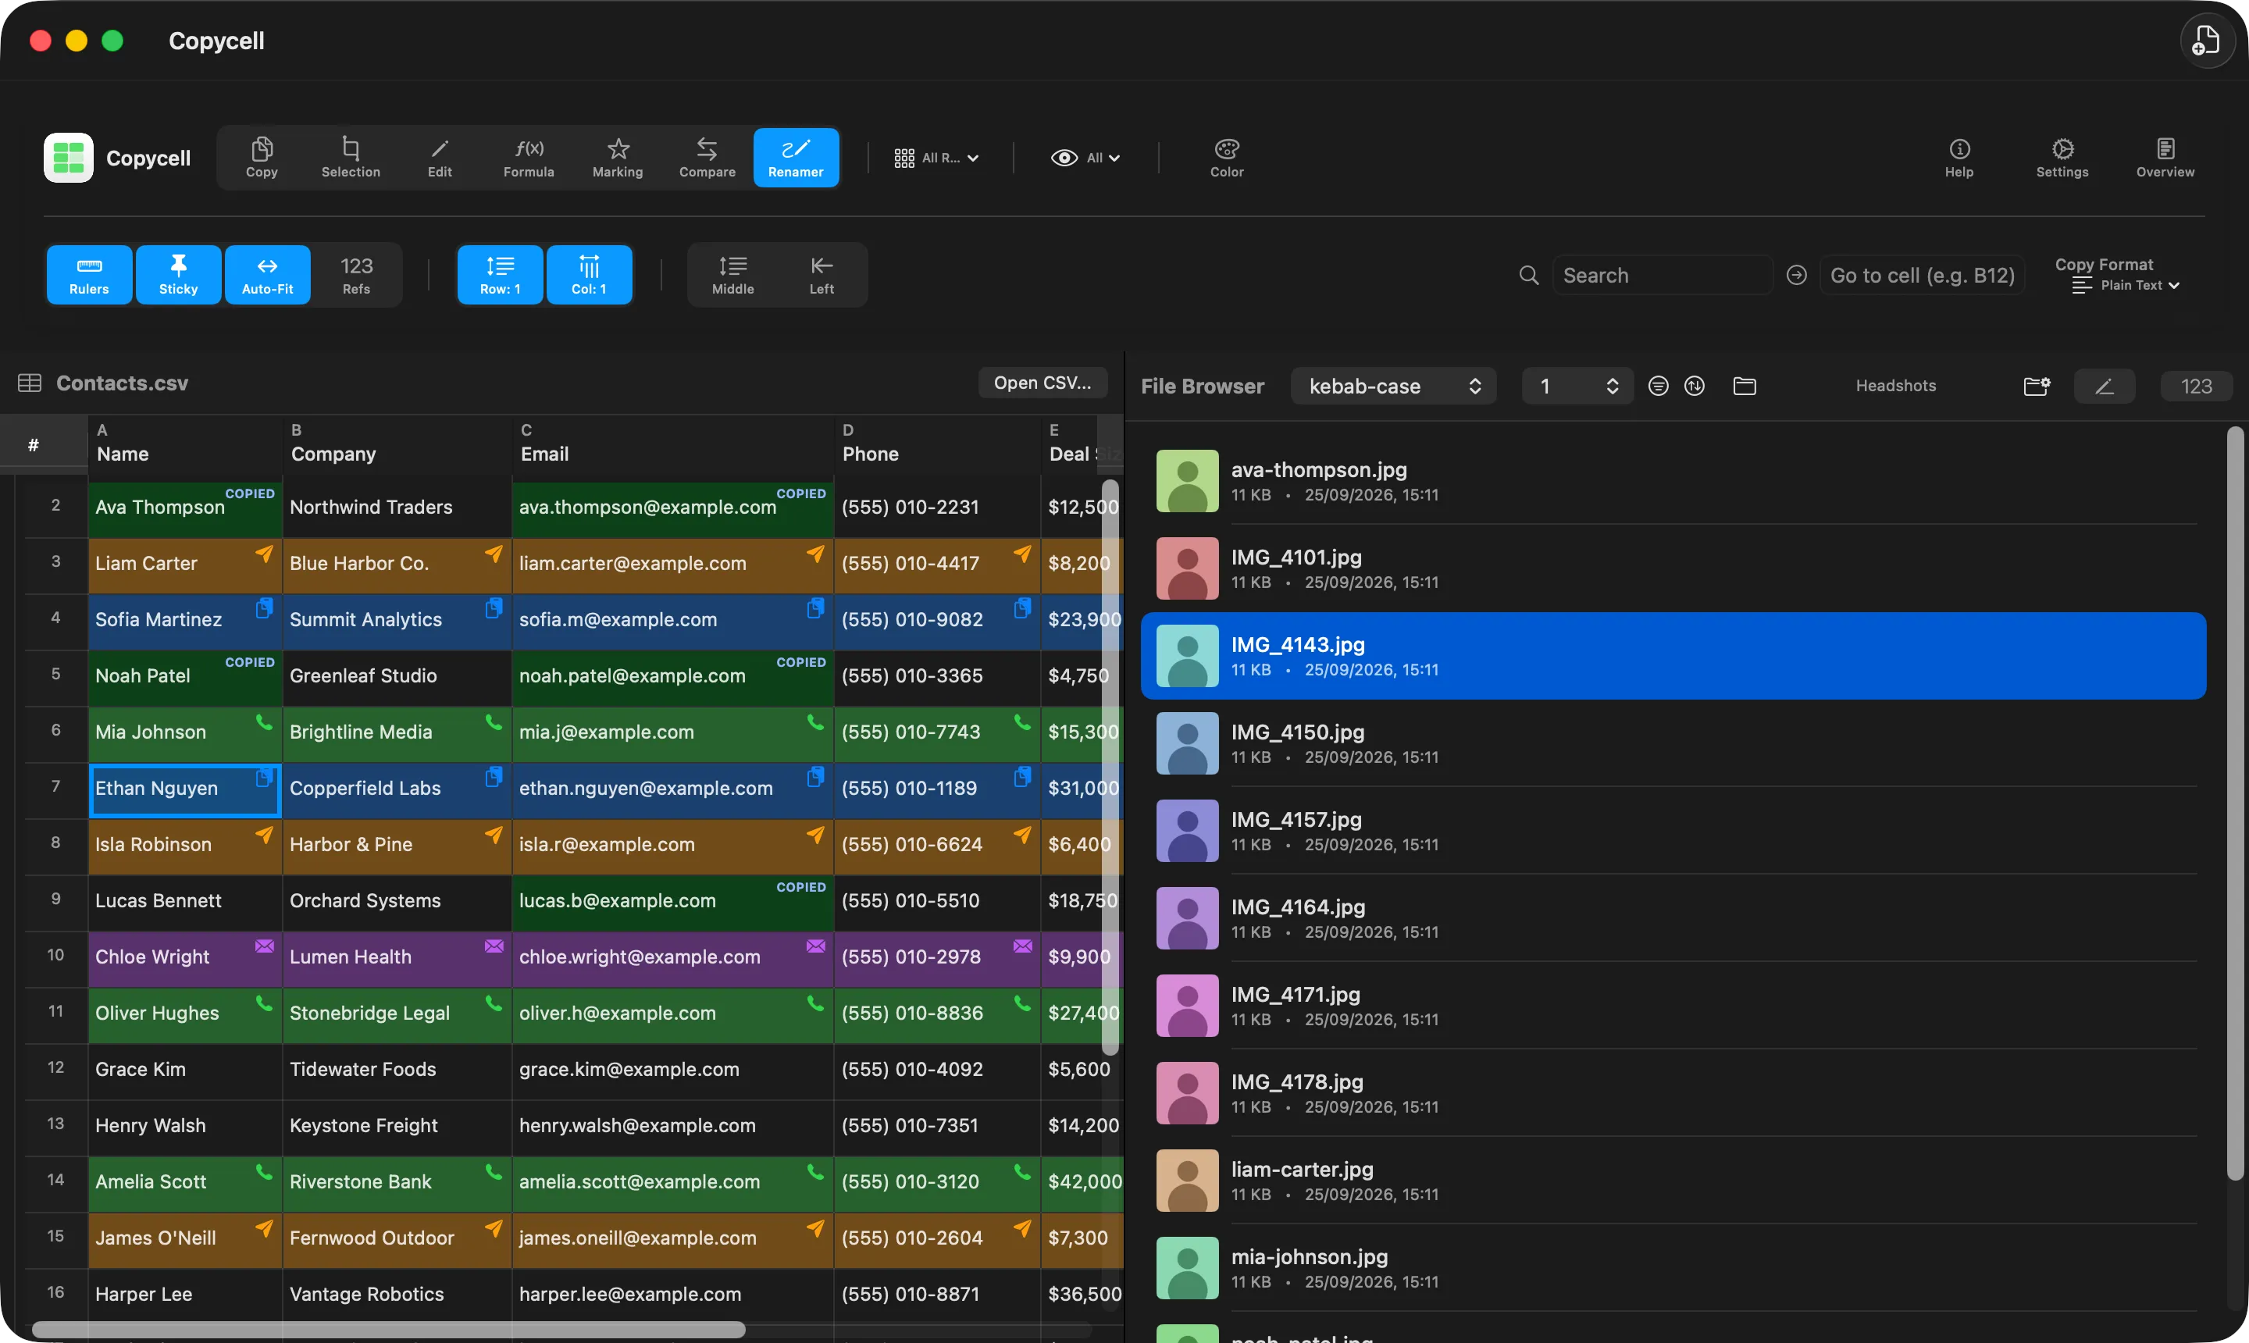This screenshot has height=1343, width=2249.
Task: Select the highlighted IMG_4143.jpg row
Action: tap(1673, 656)
